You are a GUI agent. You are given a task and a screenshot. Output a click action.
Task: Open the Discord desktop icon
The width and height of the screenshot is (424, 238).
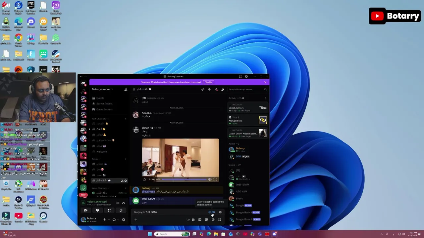(31, 23)
